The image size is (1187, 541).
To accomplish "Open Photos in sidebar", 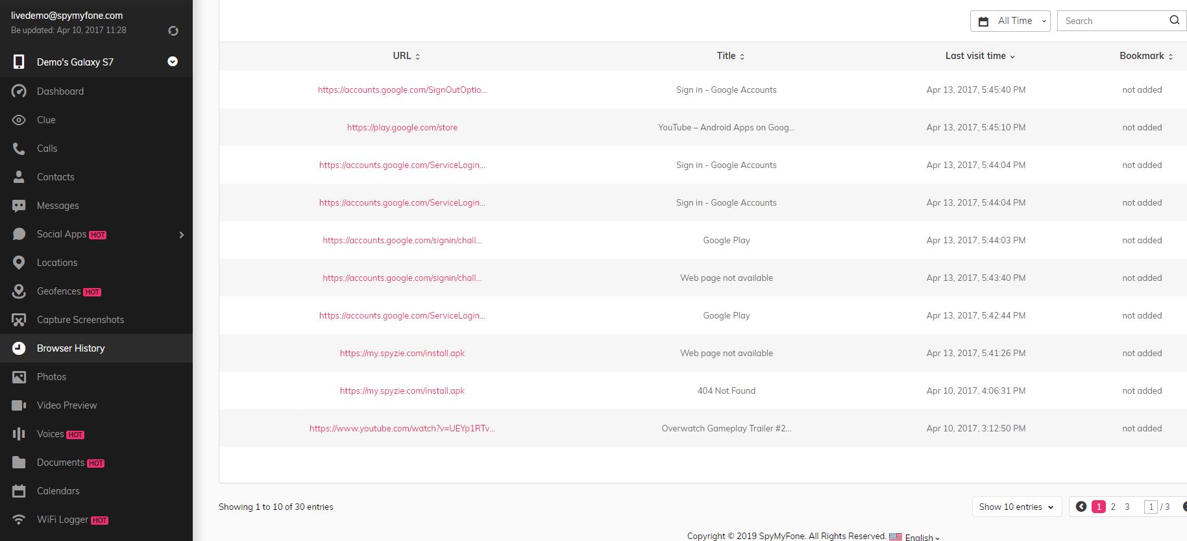I will point(96,377).
